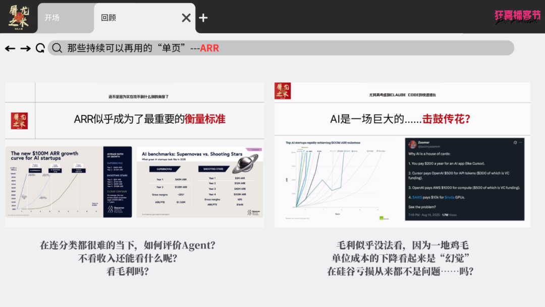Viewport: 545px width, 307px height.
Task: Click the options icon on Zoomer tweet
Action: point(521,142)
